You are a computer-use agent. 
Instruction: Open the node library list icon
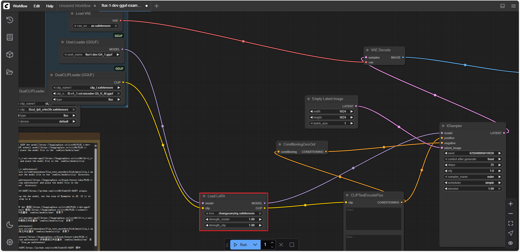point(10,37)
